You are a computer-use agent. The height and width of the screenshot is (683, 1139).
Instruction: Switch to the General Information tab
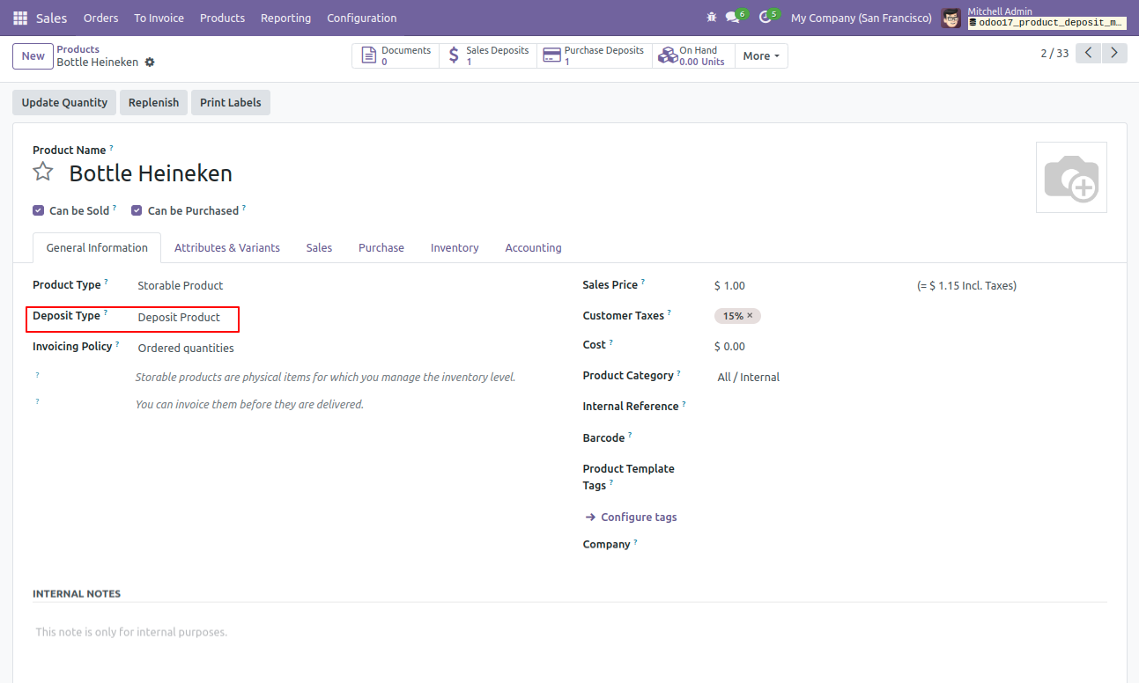pos(97,248)
